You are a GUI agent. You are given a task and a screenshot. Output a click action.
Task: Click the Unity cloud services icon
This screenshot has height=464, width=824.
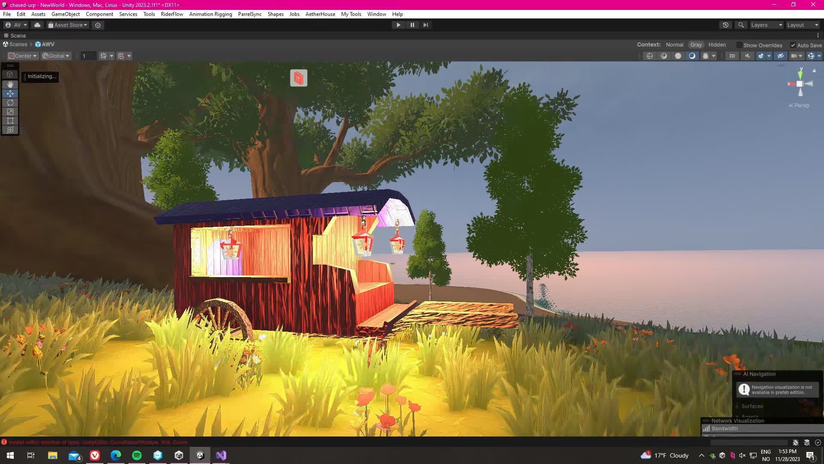point(37,25)
